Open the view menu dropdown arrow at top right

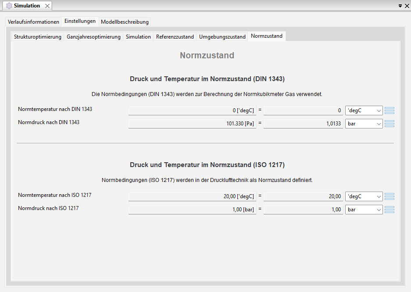(400, 6)
